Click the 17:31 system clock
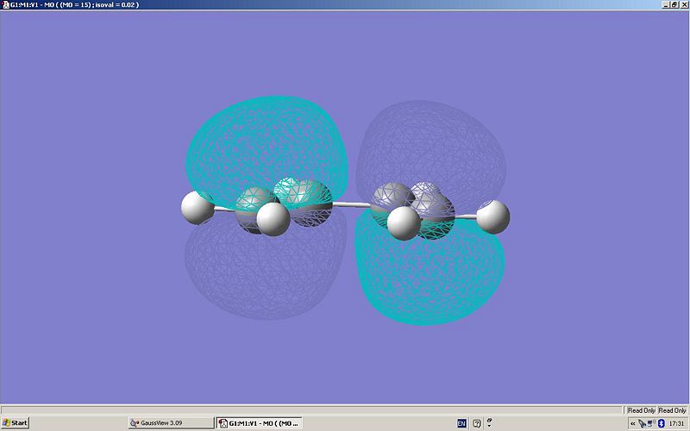690x431 pixels. point(676,423)
